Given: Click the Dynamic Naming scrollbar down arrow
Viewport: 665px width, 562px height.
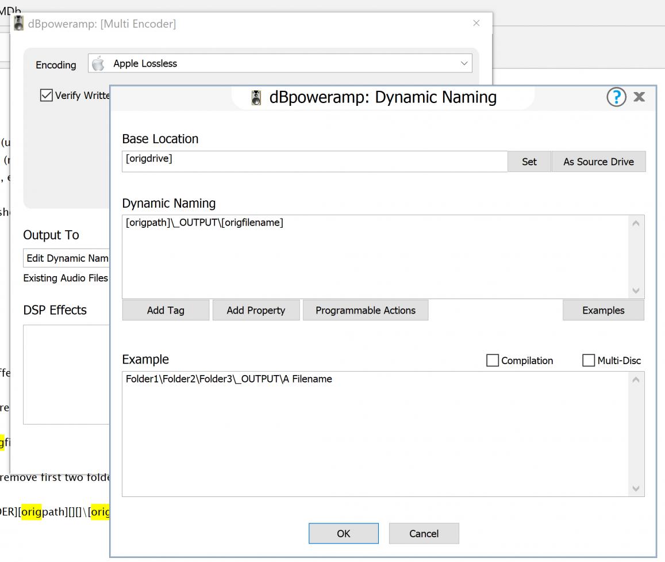Looking at the screenshot, I should 635,290.
